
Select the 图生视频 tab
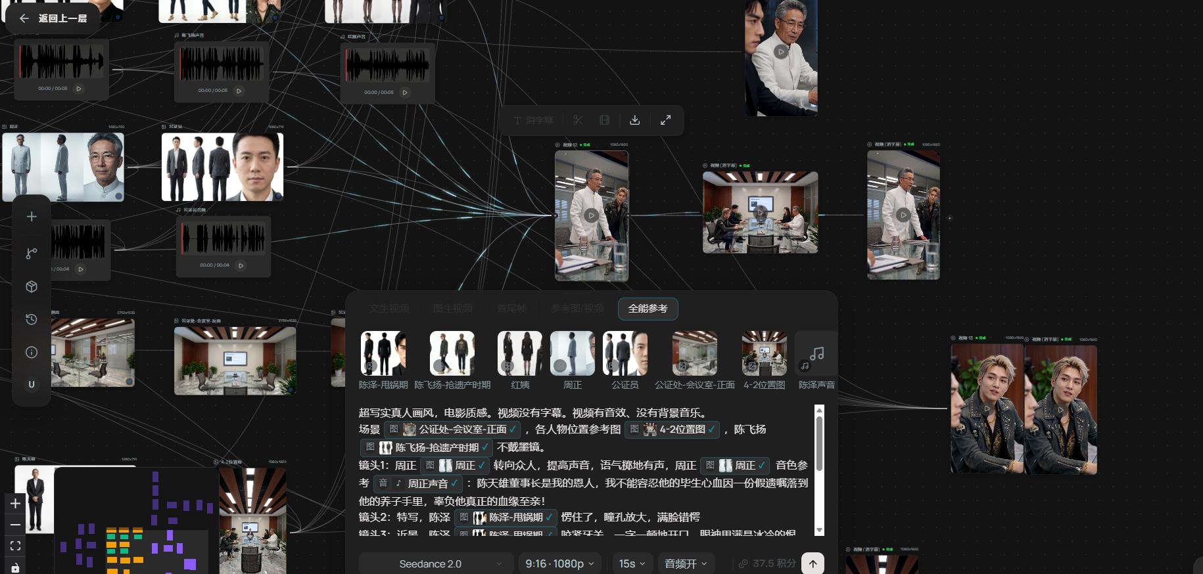[453, 309]
